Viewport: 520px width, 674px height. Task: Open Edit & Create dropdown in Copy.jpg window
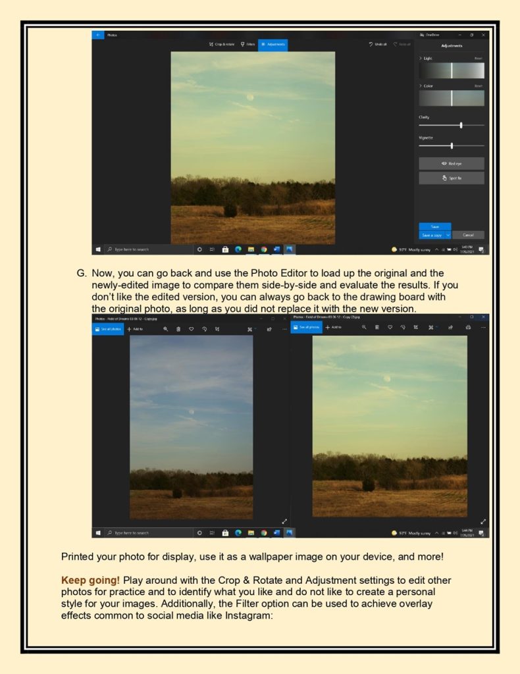tap(251, 329)
